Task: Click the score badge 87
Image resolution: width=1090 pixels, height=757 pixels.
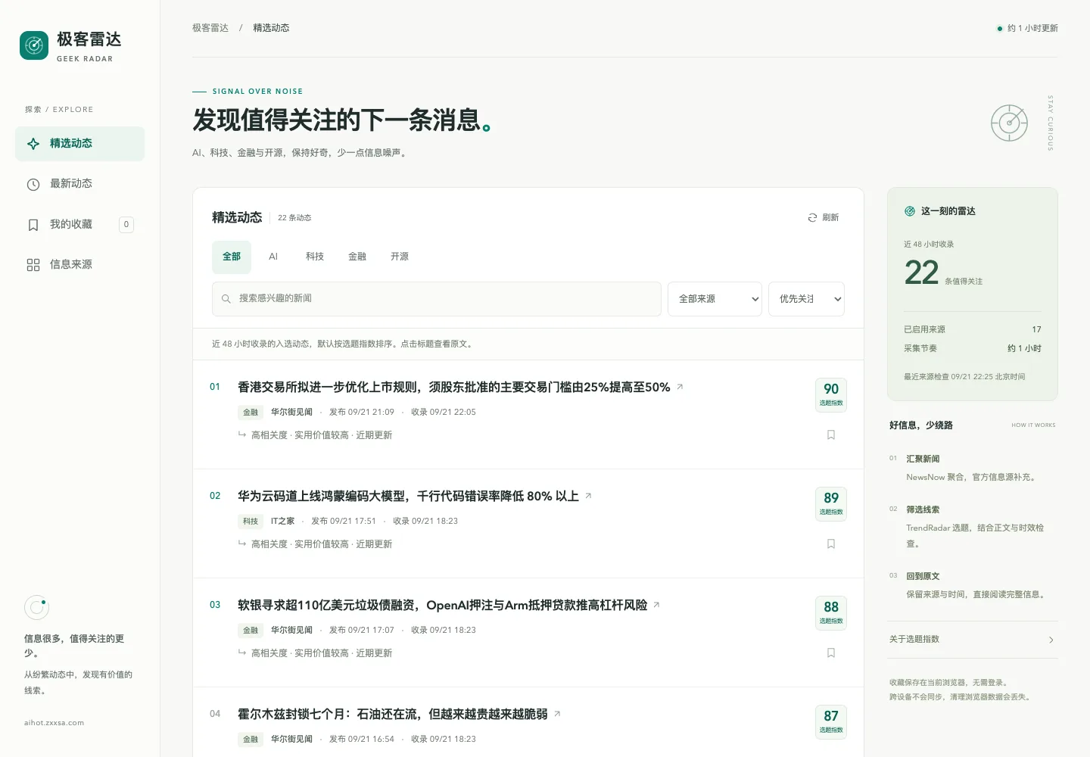Action: tap(831, 721)
